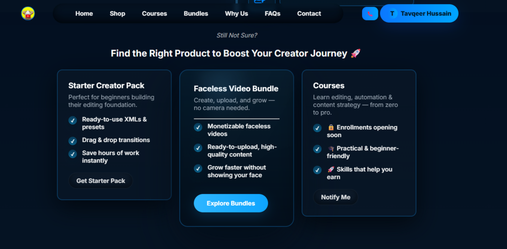
Task: Click the Notify Me button
Action: [335, 197]
